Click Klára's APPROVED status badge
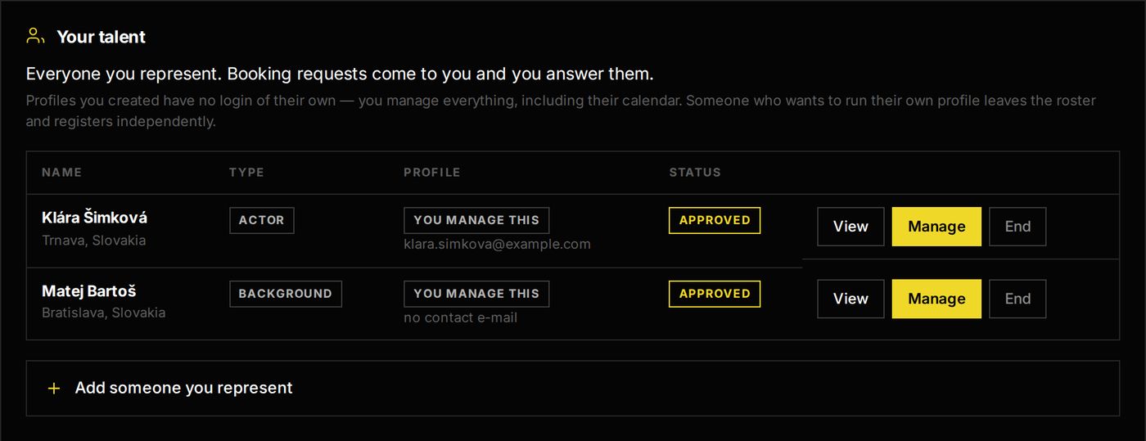 [x=715, y=220]
